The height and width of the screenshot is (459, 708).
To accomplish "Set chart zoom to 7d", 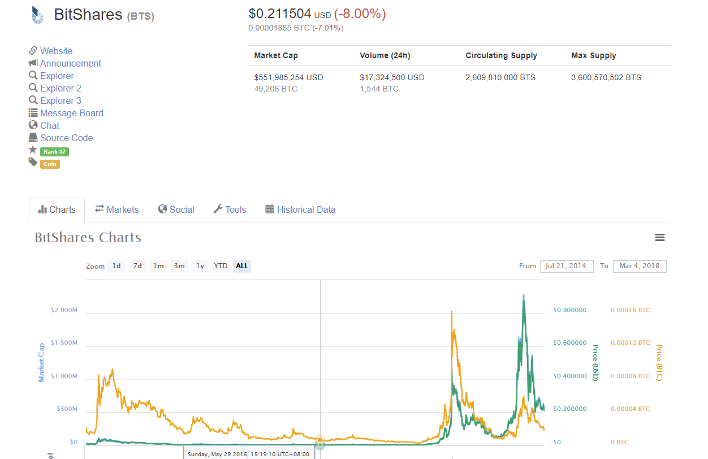I will coord(137,266).
